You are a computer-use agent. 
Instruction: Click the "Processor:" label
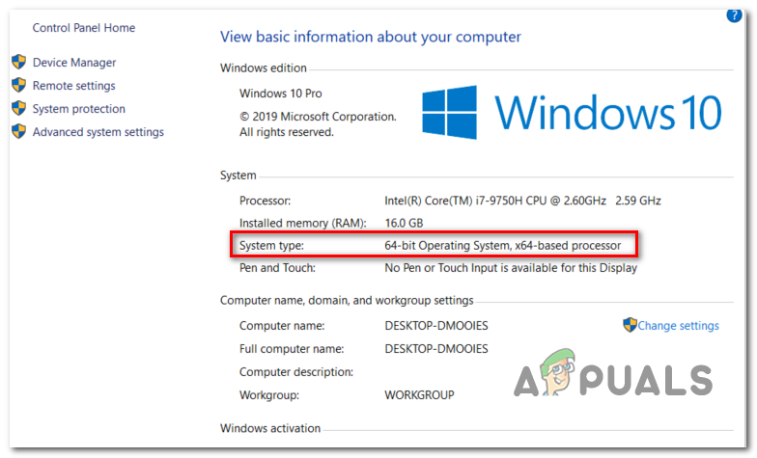pyautogui.click(x=265, y=201)
